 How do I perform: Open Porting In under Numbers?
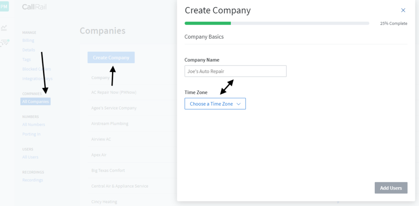pyautogui.click(x=32, y=134)
